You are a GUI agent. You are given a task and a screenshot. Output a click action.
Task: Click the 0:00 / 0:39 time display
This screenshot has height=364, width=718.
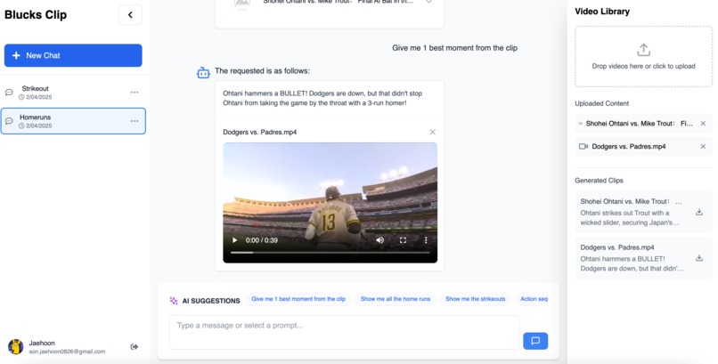point(262,240)
